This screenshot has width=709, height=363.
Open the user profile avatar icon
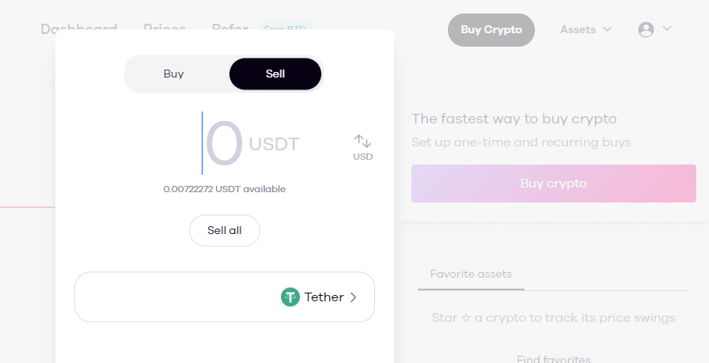tap(646, 29)
